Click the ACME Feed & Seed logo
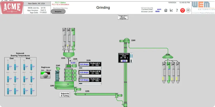This screenshot has height=107, width=215. [12, 8]
